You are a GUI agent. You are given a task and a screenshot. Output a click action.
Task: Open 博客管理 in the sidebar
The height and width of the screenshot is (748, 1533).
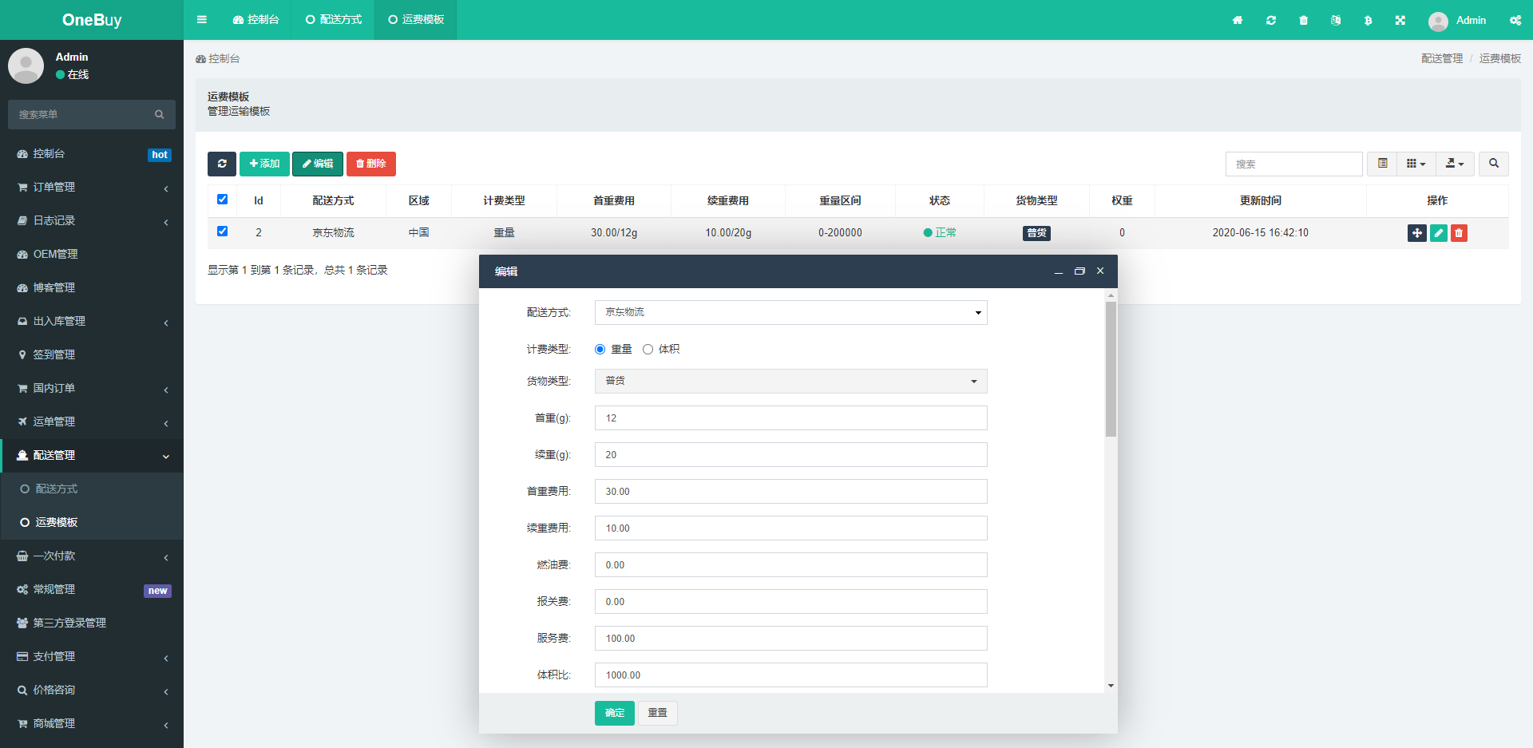click(x=92, y=287)
